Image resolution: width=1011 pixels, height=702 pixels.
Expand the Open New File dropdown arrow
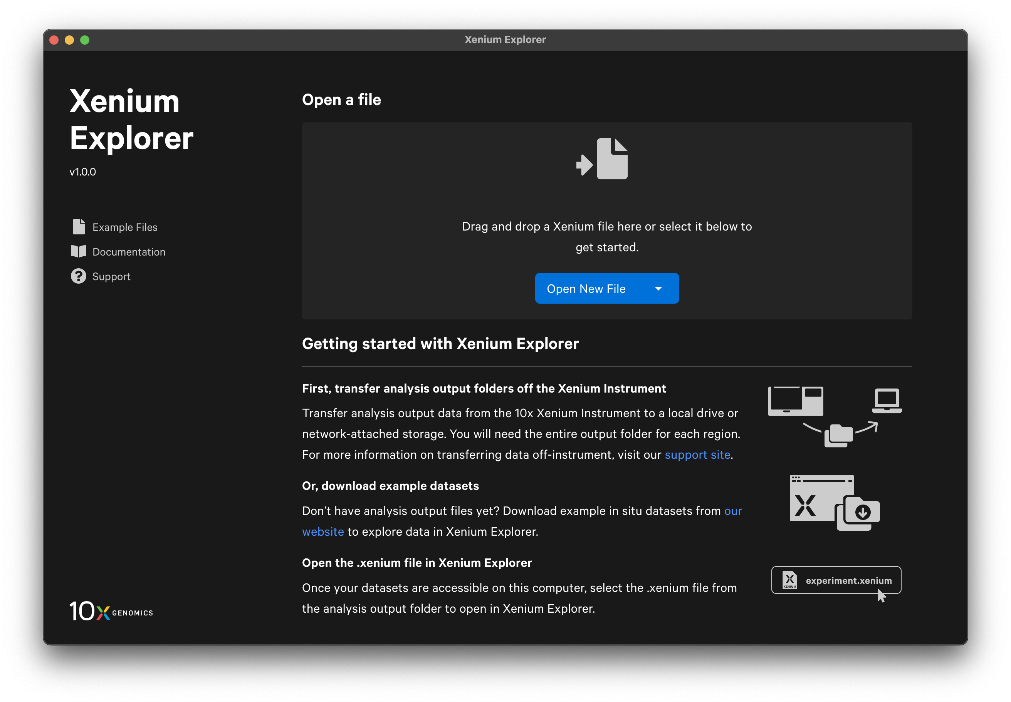(658, 289)
